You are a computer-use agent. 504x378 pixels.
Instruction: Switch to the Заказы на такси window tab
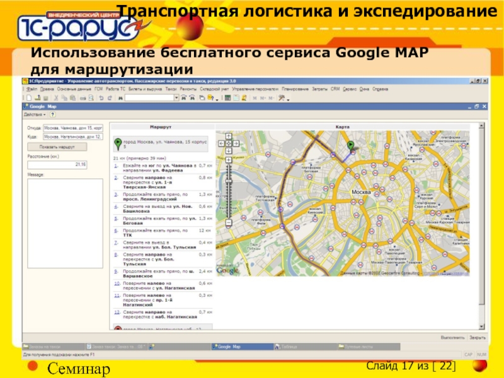point(53,346)
